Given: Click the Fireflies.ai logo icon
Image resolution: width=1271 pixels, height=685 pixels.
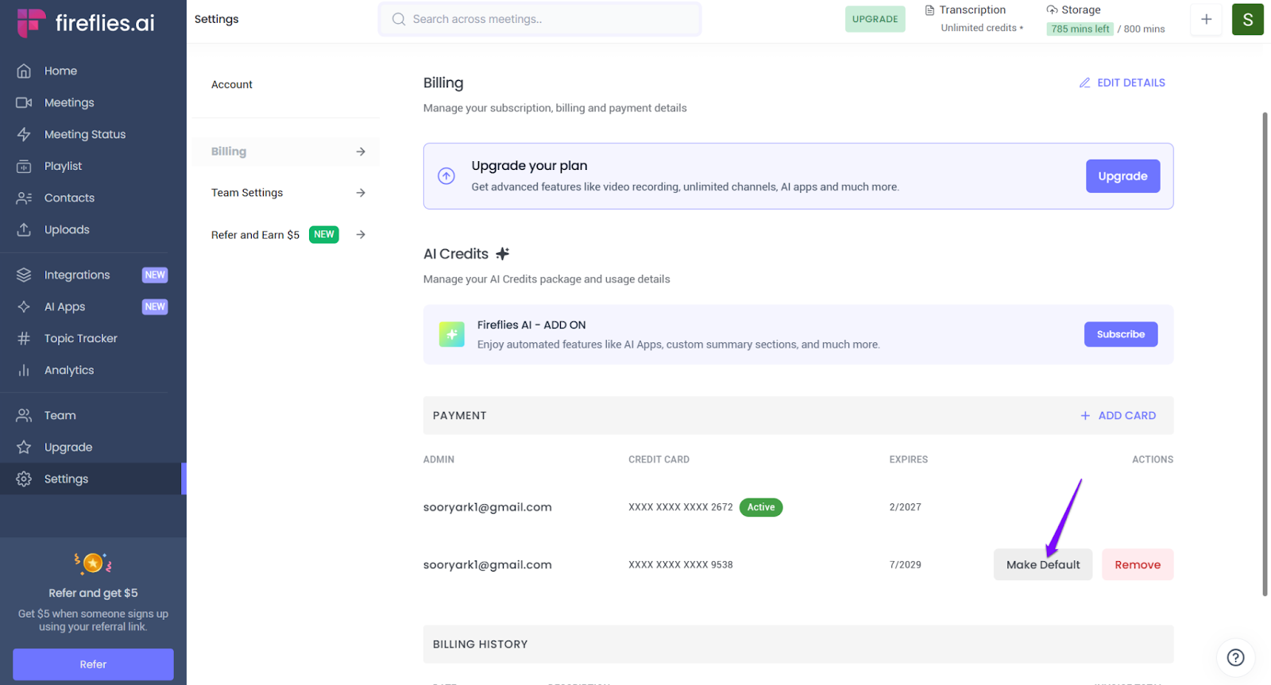Looking at the screenshot, I should coord(31,23).
